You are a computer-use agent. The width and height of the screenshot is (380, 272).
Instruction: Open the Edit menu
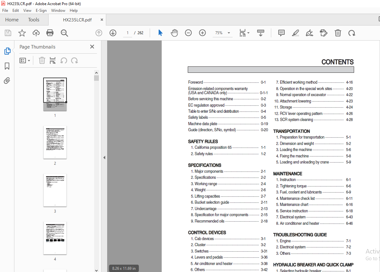point(15,11)
